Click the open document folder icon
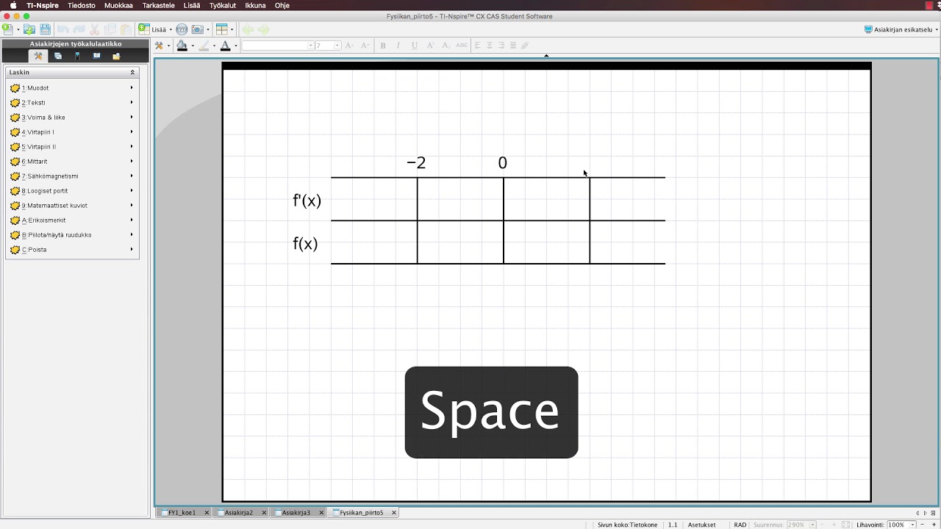Image resolution: width=941 pixels, height=529 pixels. 29,29
